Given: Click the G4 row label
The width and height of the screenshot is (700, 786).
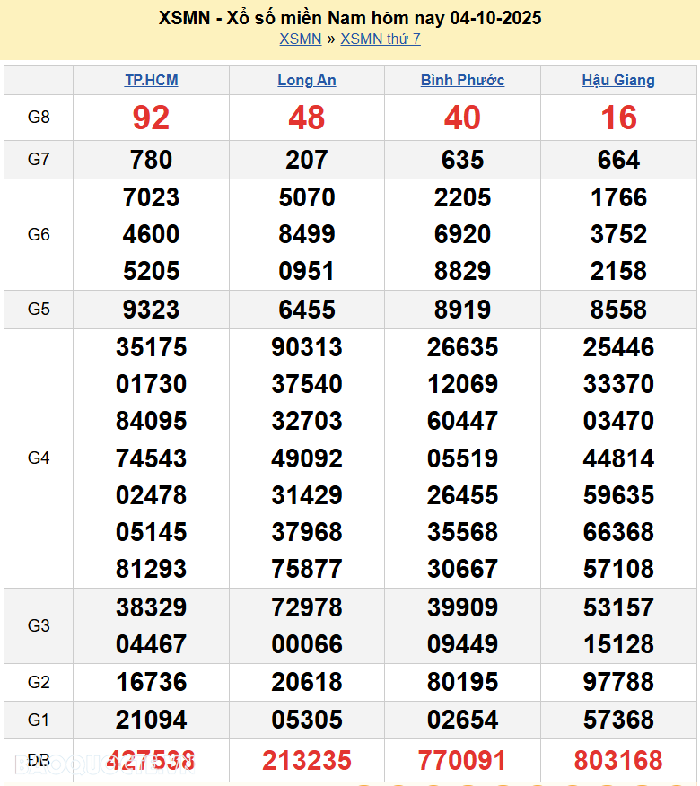Looking at the screenshot, I should coord(39,458).
